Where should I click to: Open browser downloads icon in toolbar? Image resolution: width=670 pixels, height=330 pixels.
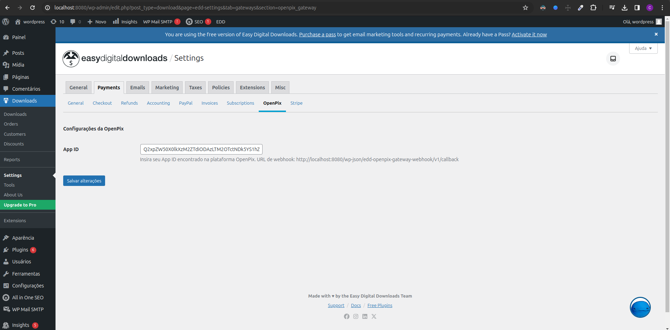[x=624, y=7]
